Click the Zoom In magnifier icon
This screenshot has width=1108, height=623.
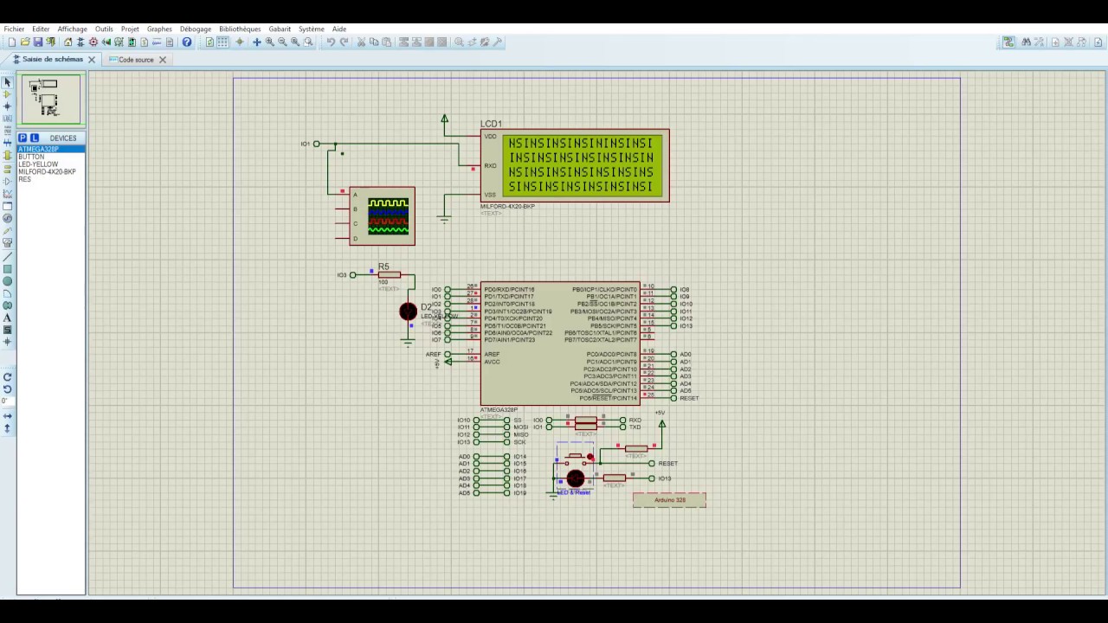point(269,42)
